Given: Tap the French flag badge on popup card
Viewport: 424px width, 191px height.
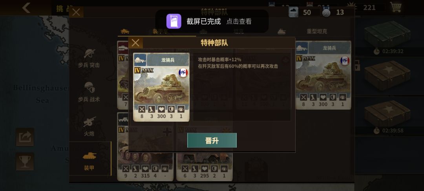Looking at the screenshot, I should (183, 73).
